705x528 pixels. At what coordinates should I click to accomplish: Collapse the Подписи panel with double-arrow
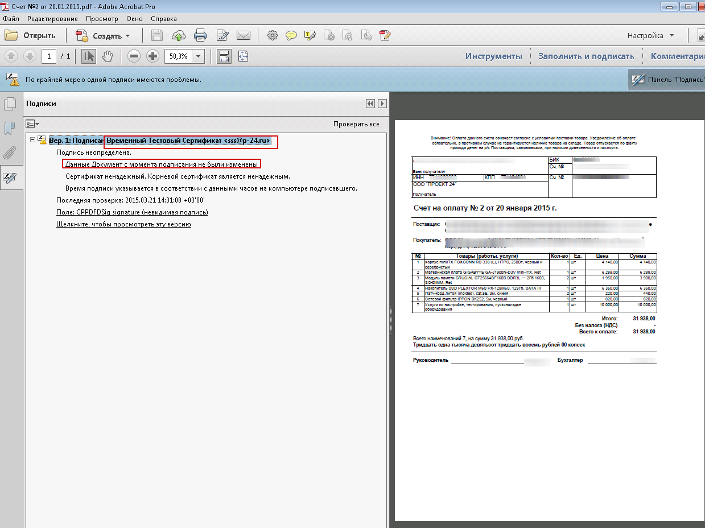pyautogui.click(x=370, y=104)
